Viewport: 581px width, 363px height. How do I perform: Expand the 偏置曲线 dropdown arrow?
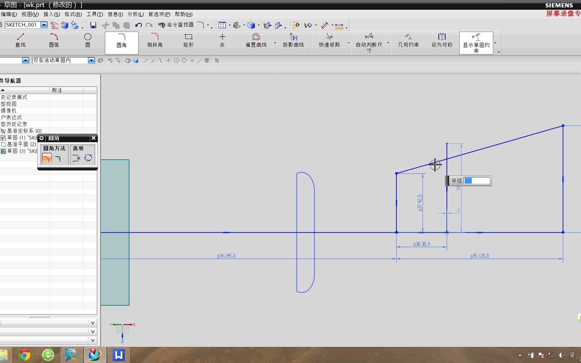(x=275, y=43)
